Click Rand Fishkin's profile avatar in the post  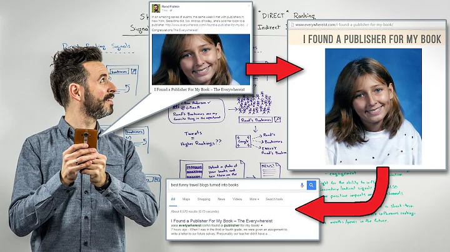click(x=156, y=8)
